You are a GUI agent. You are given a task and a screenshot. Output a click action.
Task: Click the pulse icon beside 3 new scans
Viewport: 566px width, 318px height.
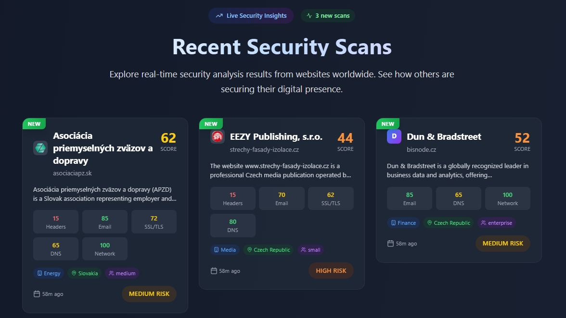coord(309,16)
